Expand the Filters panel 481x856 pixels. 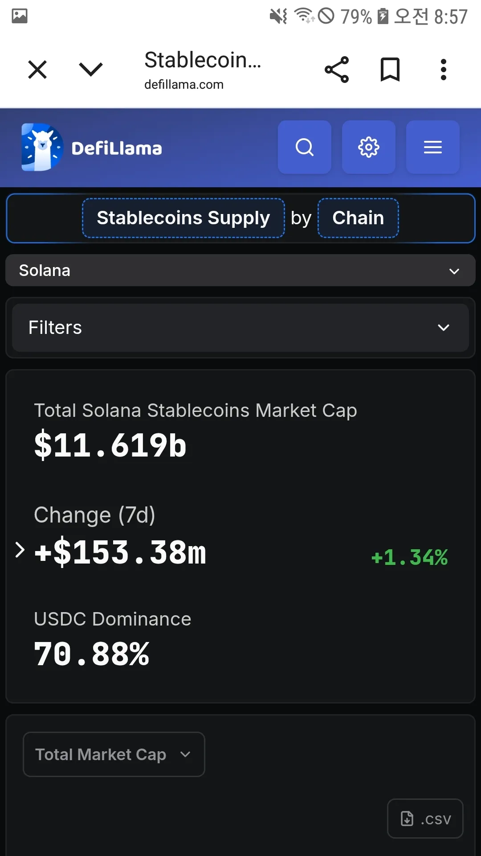pyautogui.click(x=240, y=328)
